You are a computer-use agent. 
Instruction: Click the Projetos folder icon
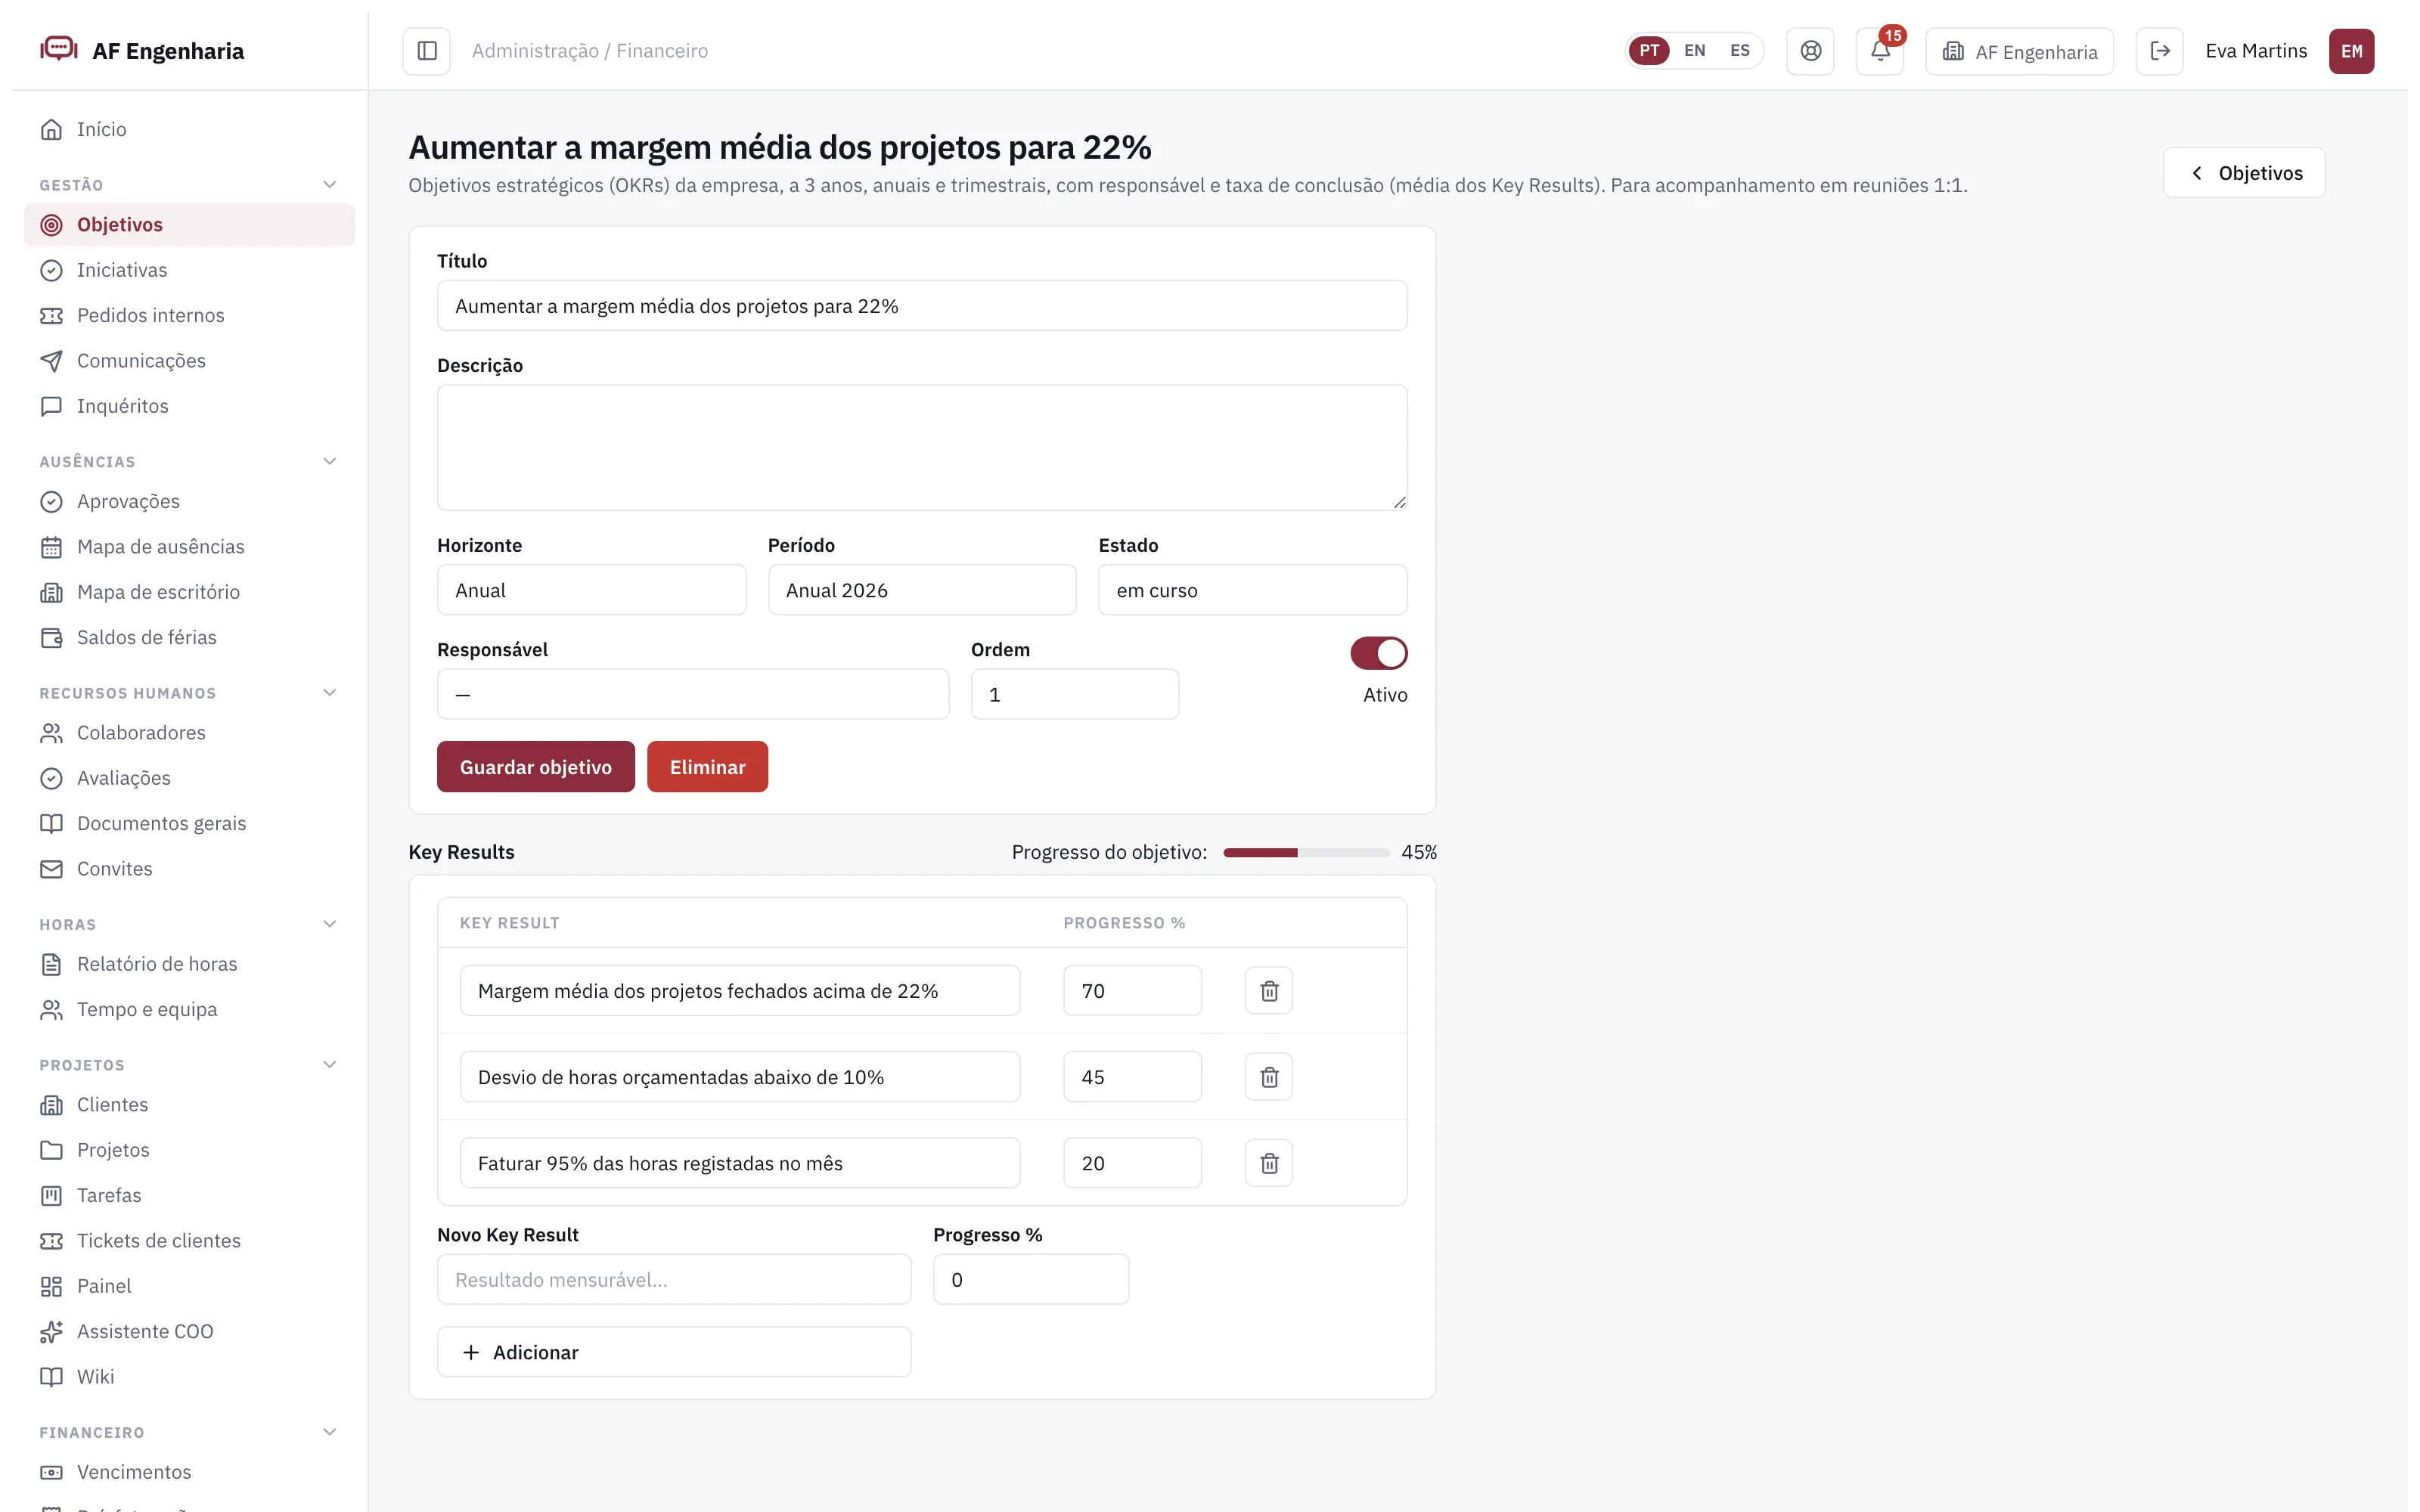(x=51, y=1150)
